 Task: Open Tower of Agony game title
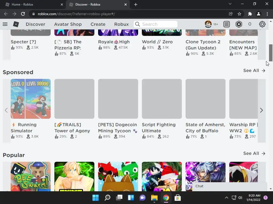pos(72,128)
